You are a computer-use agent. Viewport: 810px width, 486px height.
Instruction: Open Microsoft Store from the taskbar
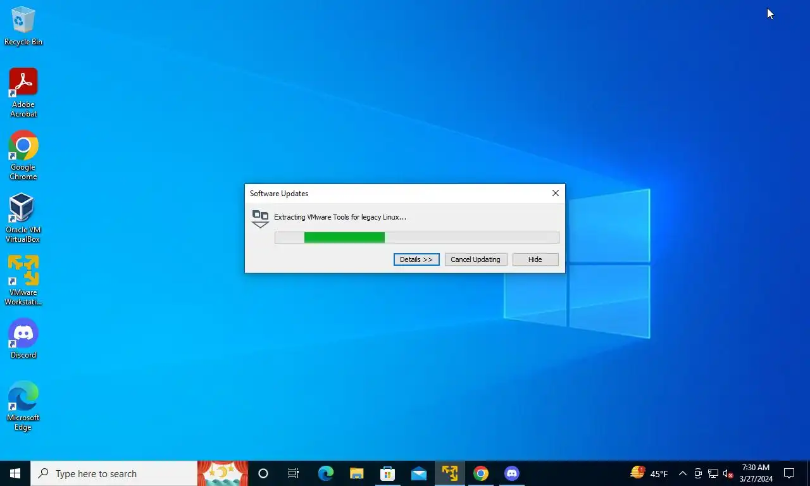pyautogui.click(x=387, y=473)
